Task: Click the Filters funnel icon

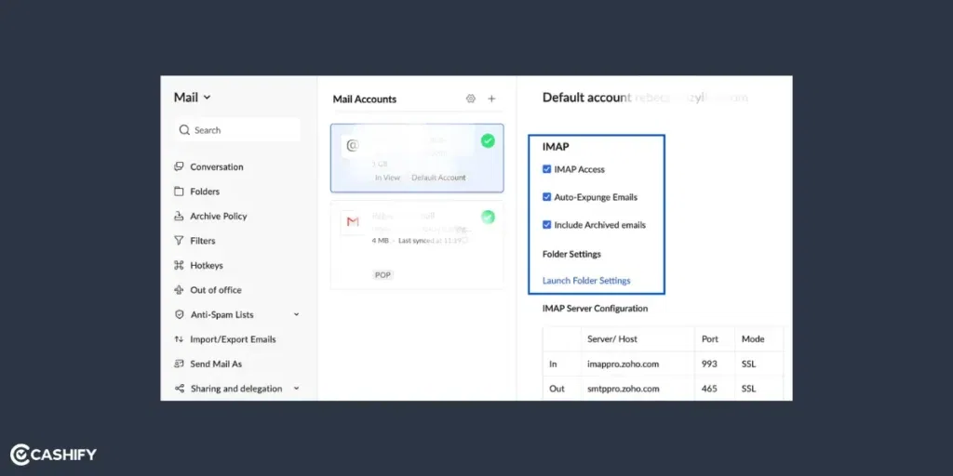Action: [180, 241]
